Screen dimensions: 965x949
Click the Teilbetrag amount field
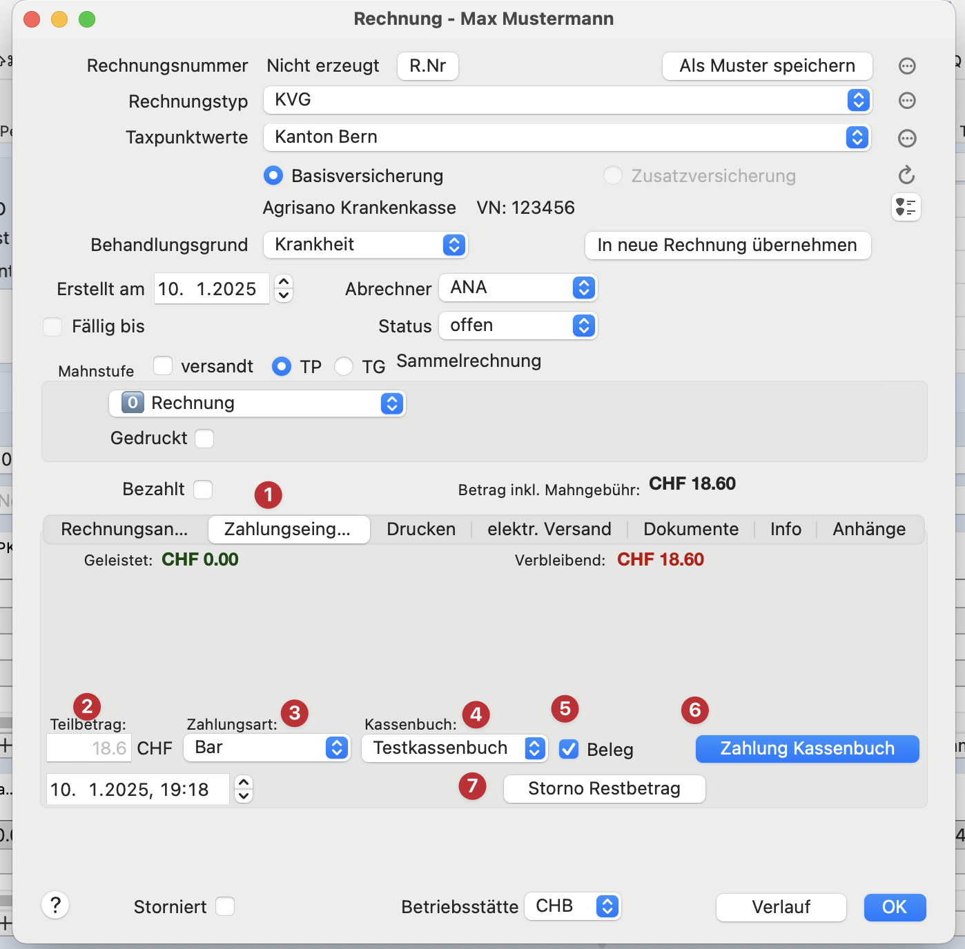(89, 748)
